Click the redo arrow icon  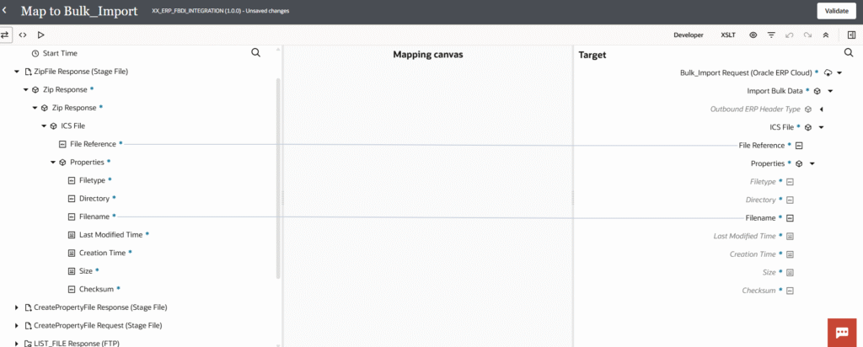click(807, 35)
